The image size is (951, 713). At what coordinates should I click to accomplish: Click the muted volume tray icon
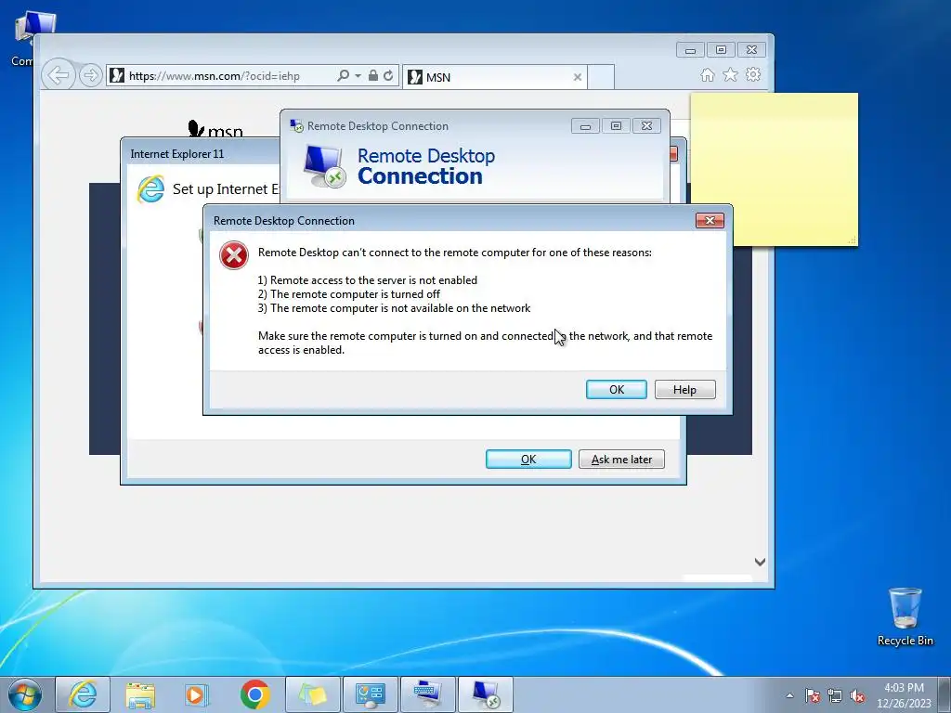[857, 695]
